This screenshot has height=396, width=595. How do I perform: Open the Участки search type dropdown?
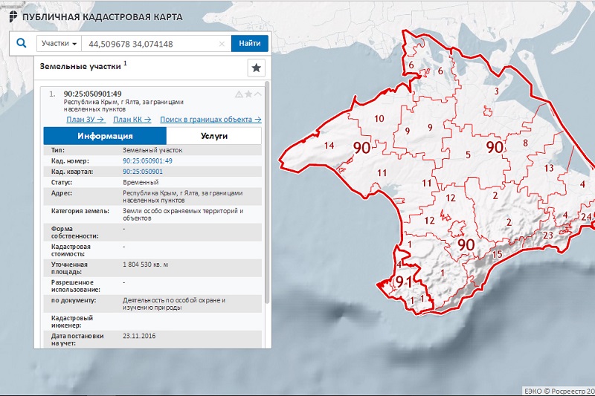point(59,44)
